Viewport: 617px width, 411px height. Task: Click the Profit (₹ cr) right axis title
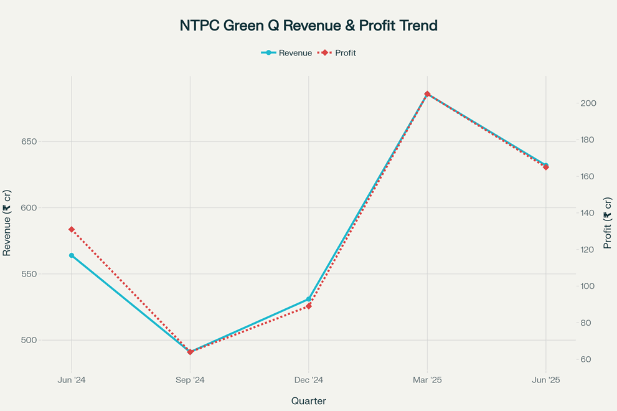(x=608, y=222)
